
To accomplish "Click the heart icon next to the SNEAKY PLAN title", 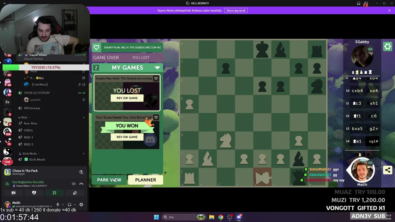I will (97, 47).
